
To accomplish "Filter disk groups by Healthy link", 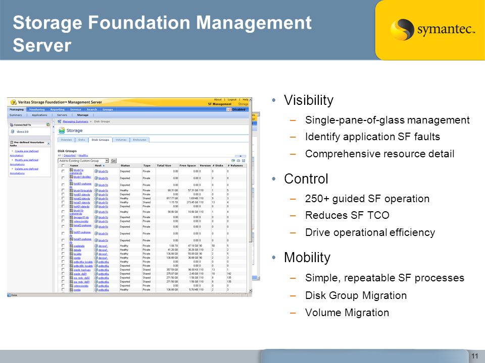I will pos(83,156).
